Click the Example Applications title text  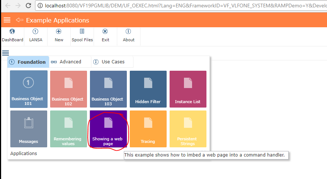(58, 20)
